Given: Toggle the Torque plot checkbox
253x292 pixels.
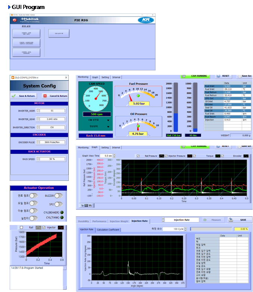Looking at the screenshot, I should (x=194, y=156).
